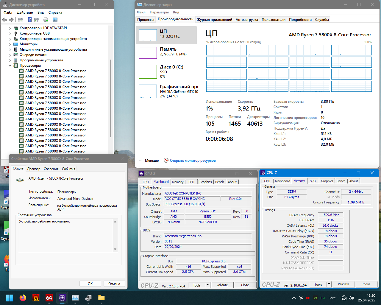
Task: Open the FurMark flame icon on taskbar
Action: point(36,298)
